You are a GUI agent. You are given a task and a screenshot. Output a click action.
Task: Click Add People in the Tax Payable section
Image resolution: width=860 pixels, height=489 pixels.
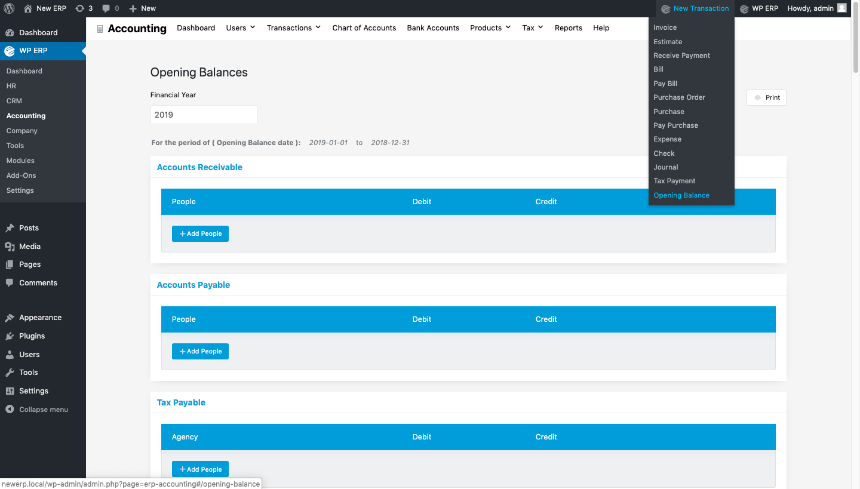pos(200,469)
